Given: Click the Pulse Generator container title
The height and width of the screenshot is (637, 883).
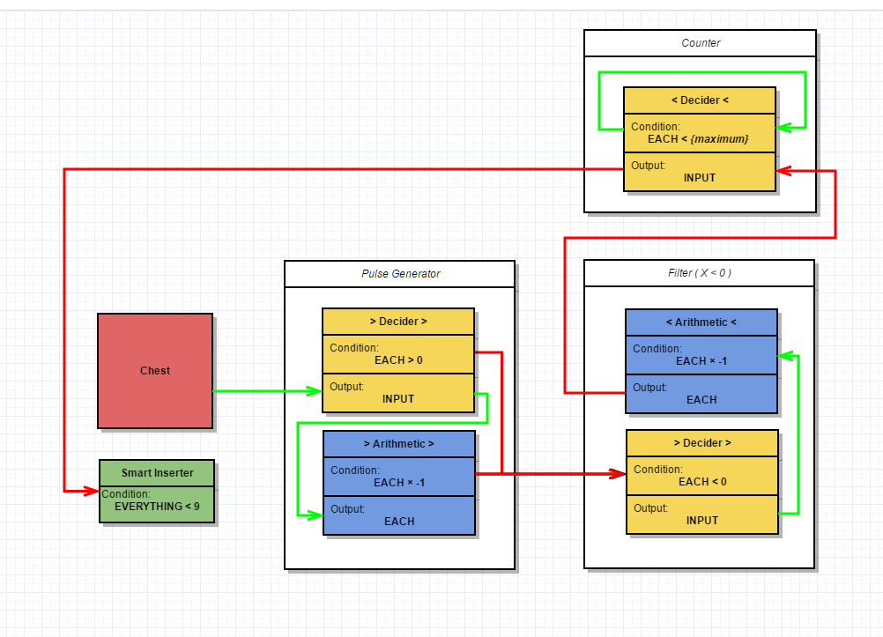Looking at the screenshot, I should [x=399, y=274].
